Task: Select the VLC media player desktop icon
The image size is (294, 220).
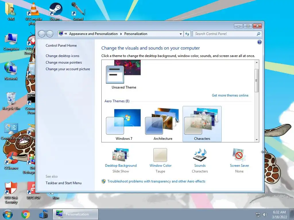Action: [33, 13]
